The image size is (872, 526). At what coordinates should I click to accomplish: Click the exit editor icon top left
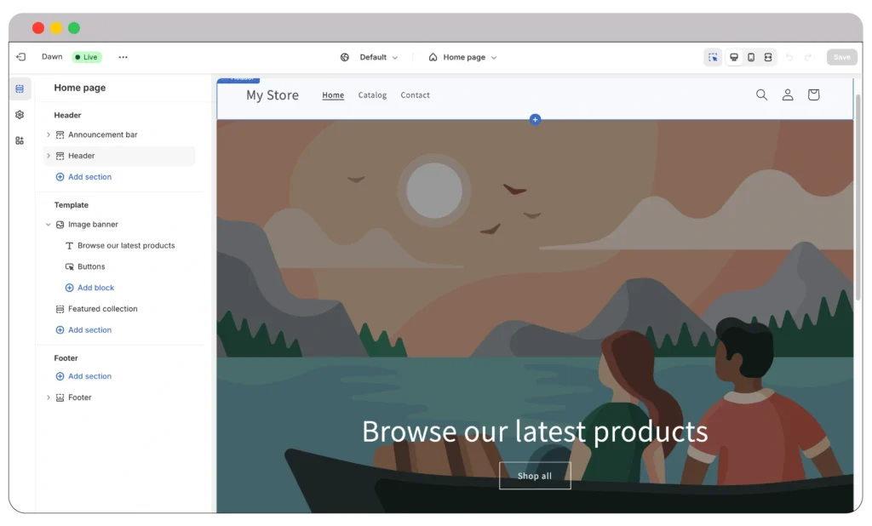pyautogui.click(x=20, y=56)
